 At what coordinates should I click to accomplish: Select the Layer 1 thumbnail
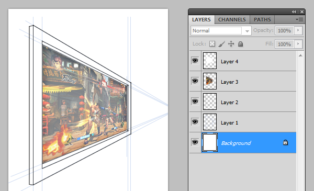[210, 122]
